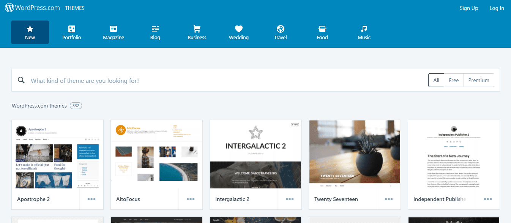511x223 pixels.
Task: Select the Business shopping cart icon
Action: 197,29
